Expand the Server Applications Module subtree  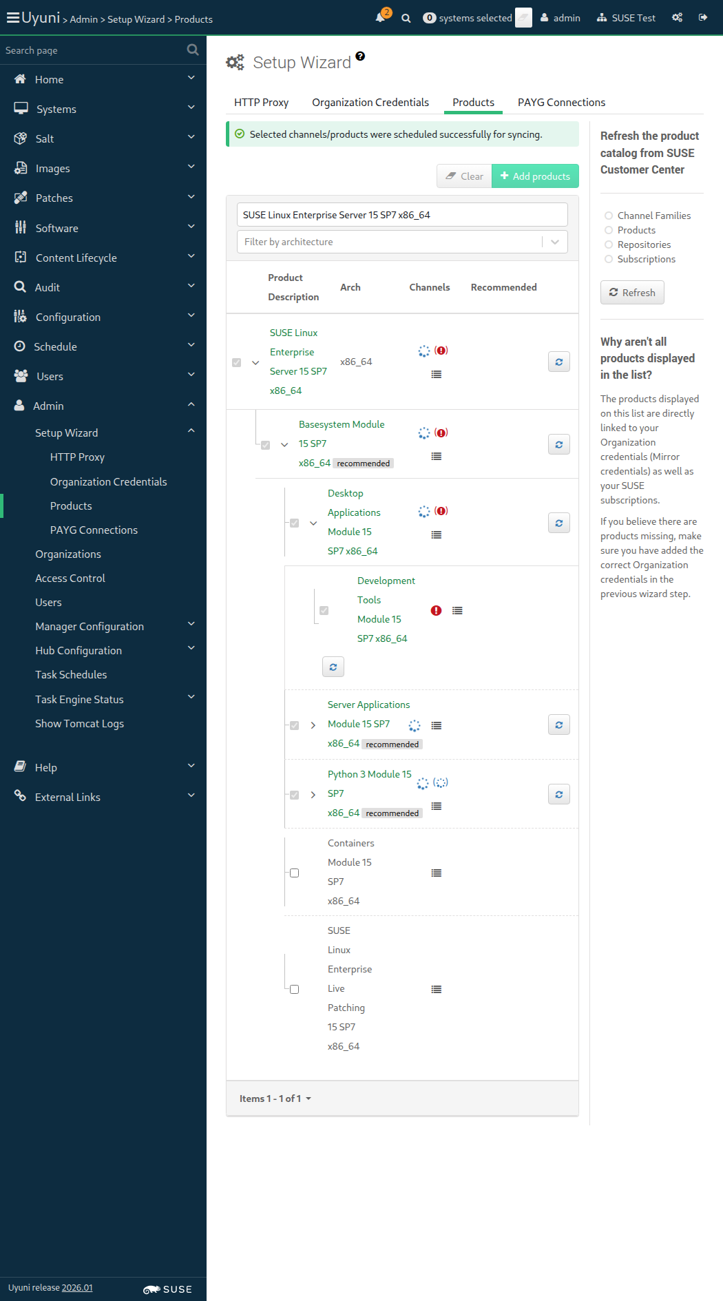[x=313, y=725]
